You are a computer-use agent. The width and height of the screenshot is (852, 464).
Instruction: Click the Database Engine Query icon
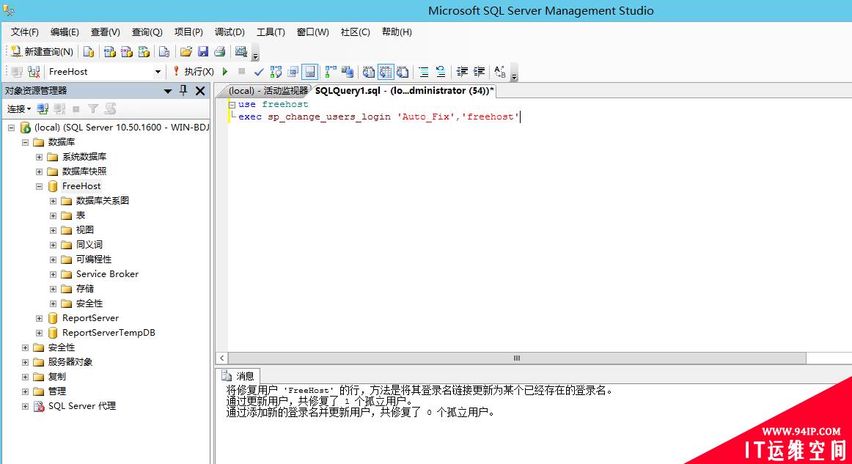click(x=89, y=51)
